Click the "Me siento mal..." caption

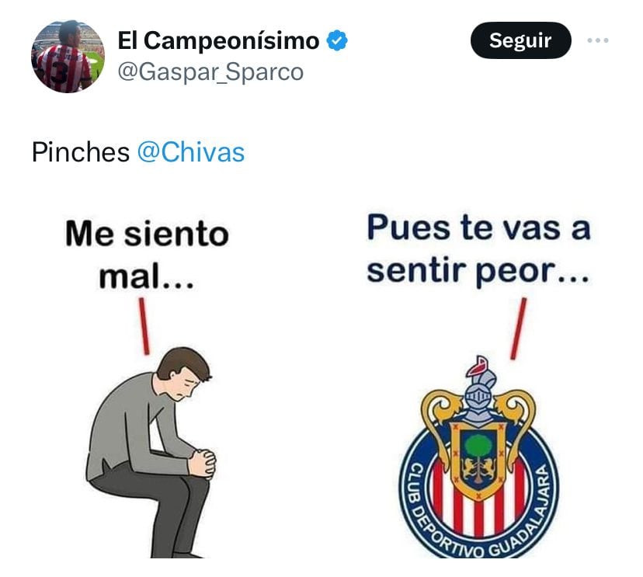pos(147,255)
